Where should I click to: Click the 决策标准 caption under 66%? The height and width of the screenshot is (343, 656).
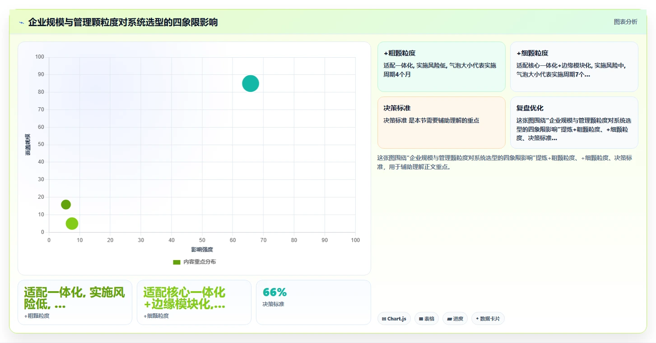coord(273,304)
